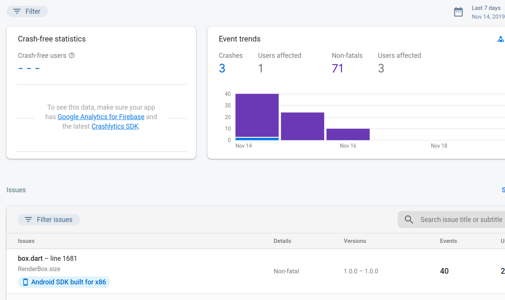Viewport: 505px width, 300px height.
Task: Click the RenderBox.size subtitle
Action: (x=39, y=269)
